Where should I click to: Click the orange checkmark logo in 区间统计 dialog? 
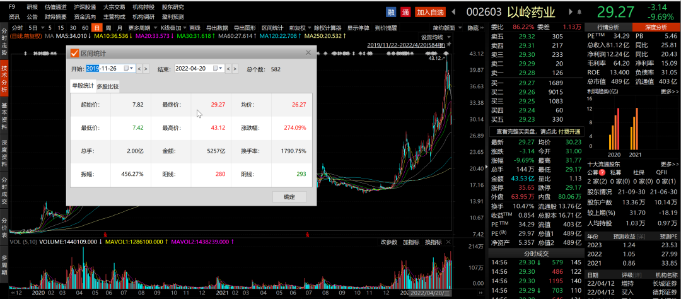click(74, 53)
